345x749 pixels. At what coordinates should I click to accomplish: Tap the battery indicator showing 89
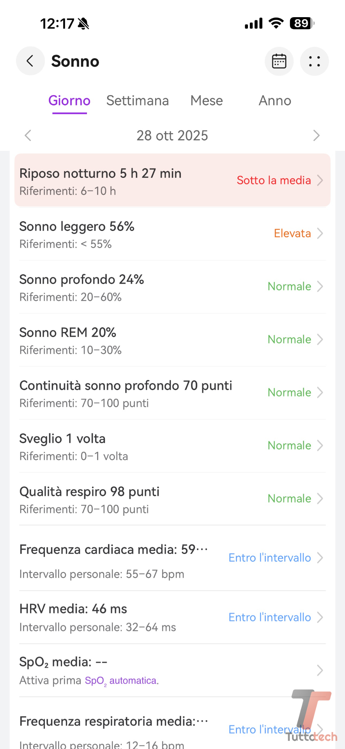302,23
